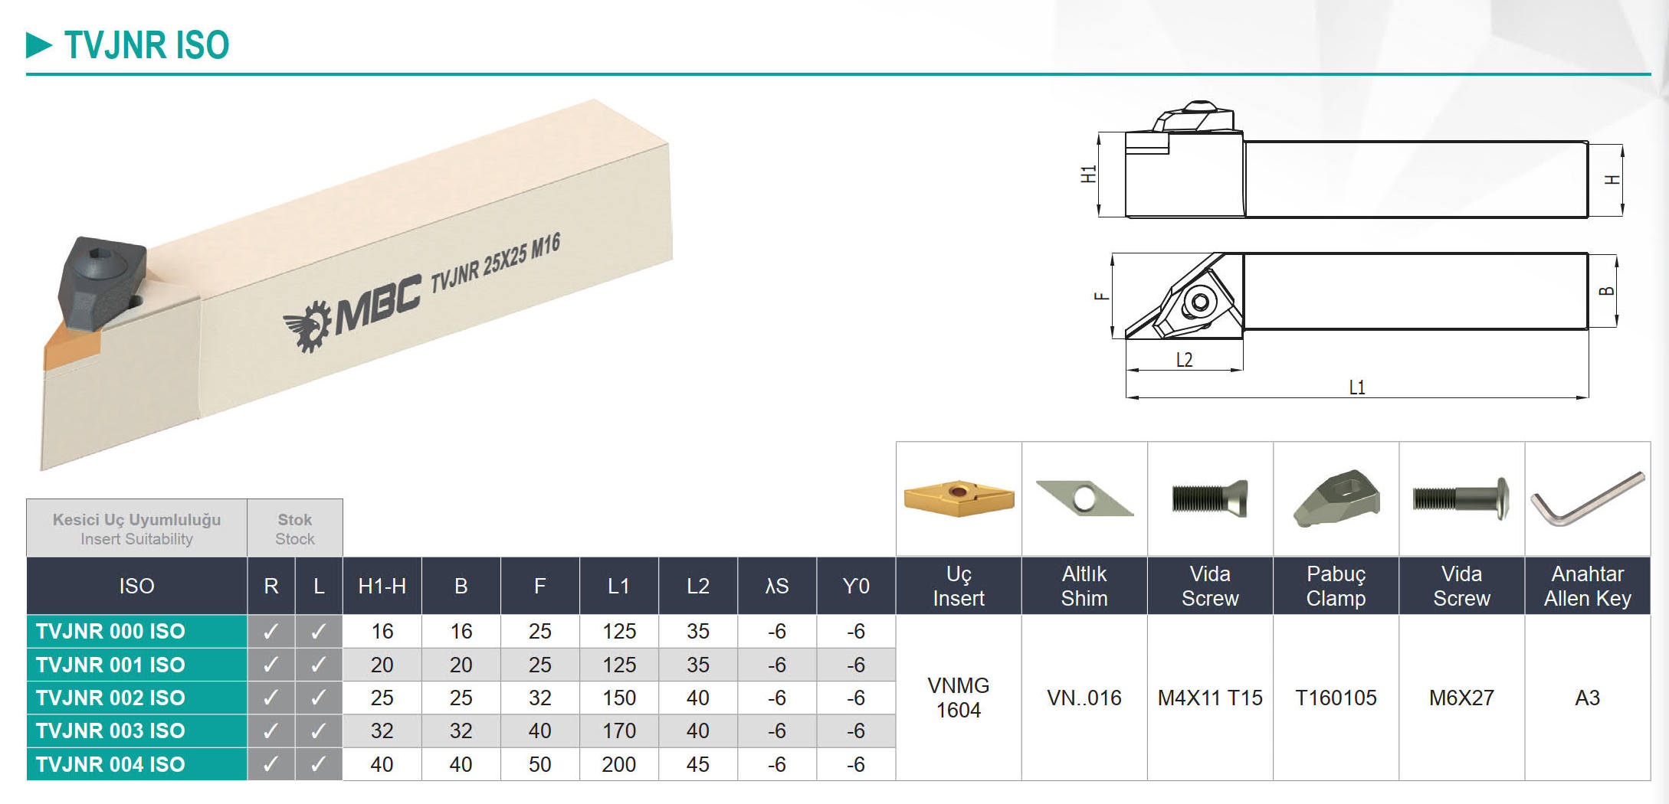Click the R checkmark for TVJNR 000 ISO

271,632
